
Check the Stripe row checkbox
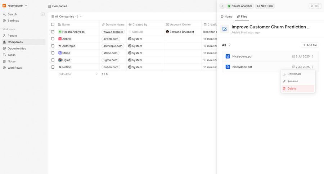tap(53, 53)
